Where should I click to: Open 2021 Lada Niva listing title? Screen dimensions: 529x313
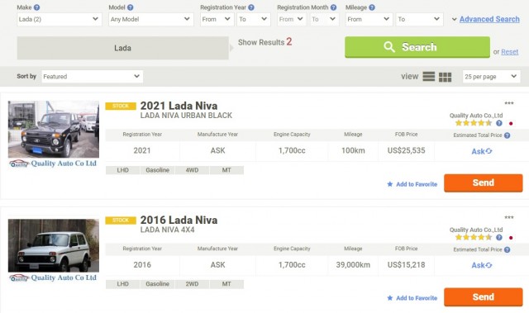[x=179, y=106]
